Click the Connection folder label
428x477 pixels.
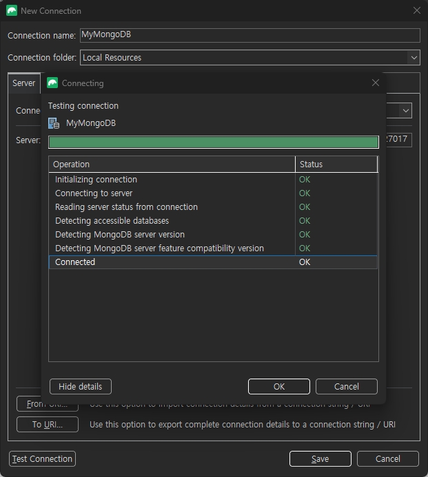coord(42,58)
